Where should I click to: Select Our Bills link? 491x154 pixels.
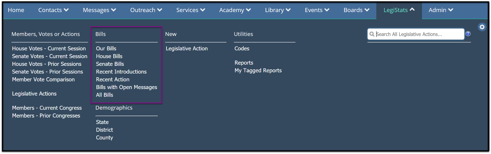click(106, 48)
